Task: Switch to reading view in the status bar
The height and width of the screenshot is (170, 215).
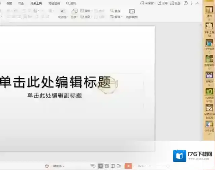Action: coord(113,166)
